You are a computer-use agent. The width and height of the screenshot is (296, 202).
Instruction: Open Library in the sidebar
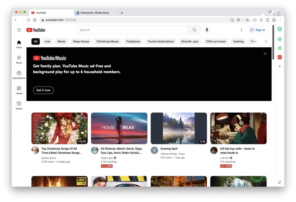(x=19, y=90)
